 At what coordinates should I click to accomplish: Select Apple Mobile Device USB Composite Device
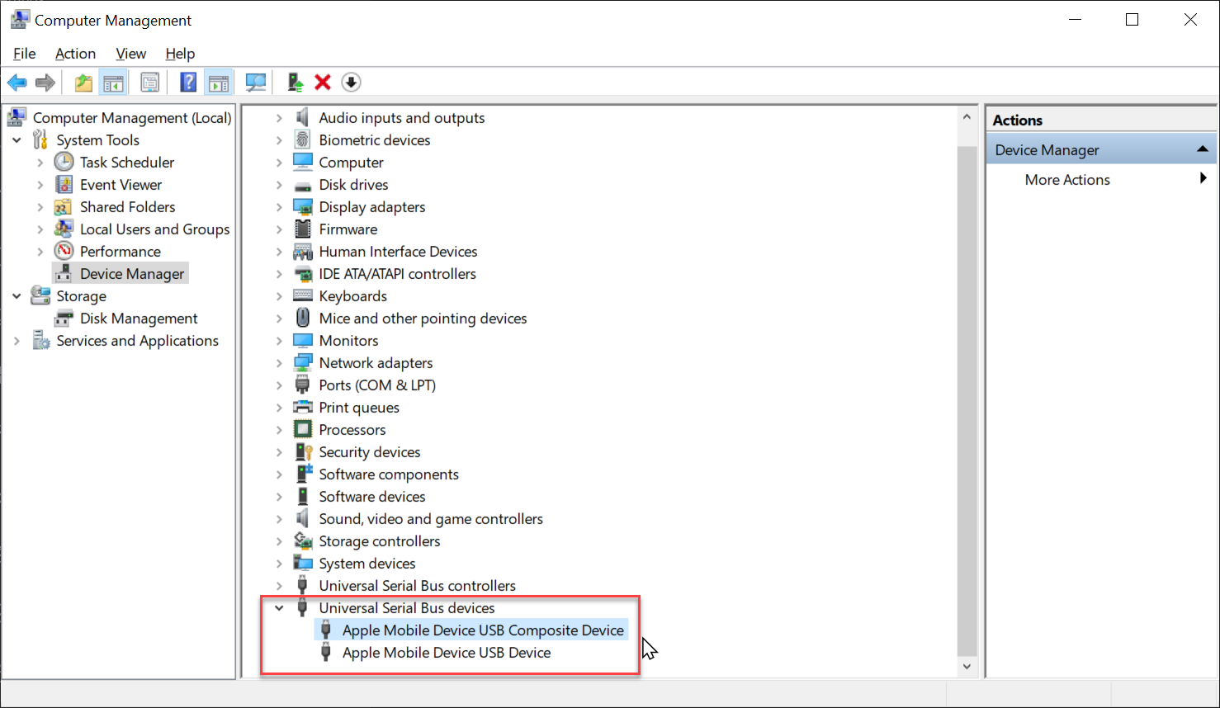(x=483, y=630)
